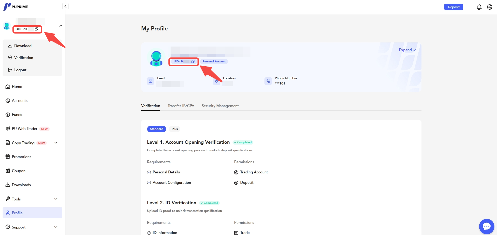Click the phone number icon

point(268,81)
